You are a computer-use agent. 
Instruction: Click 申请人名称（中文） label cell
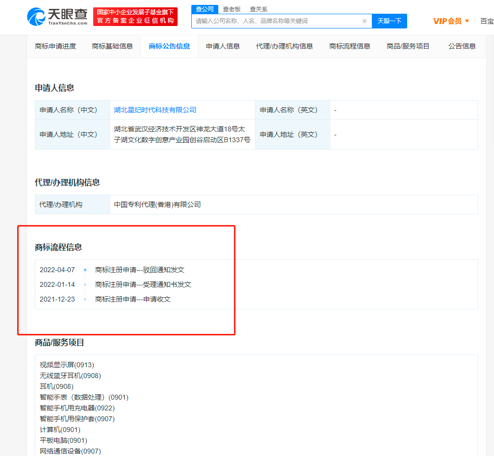pyautogui.click(x=73, y=110)
